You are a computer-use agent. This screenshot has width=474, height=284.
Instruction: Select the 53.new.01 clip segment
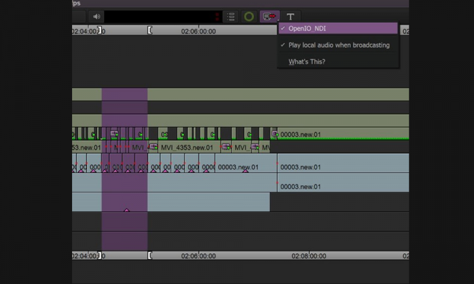87,147
